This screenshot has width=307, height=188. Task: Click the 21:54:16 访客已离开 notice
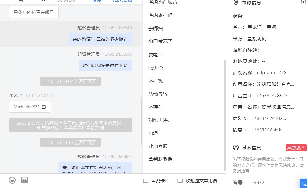[x=70, y=142]
